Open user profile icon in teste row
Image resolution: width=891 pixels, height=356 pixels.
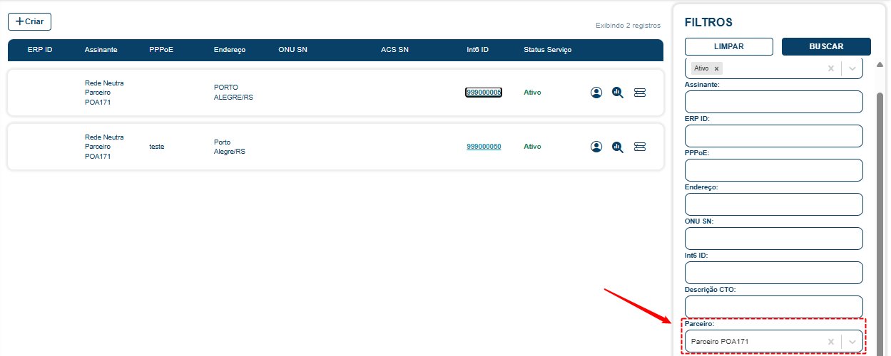click(x=596, y=147)
